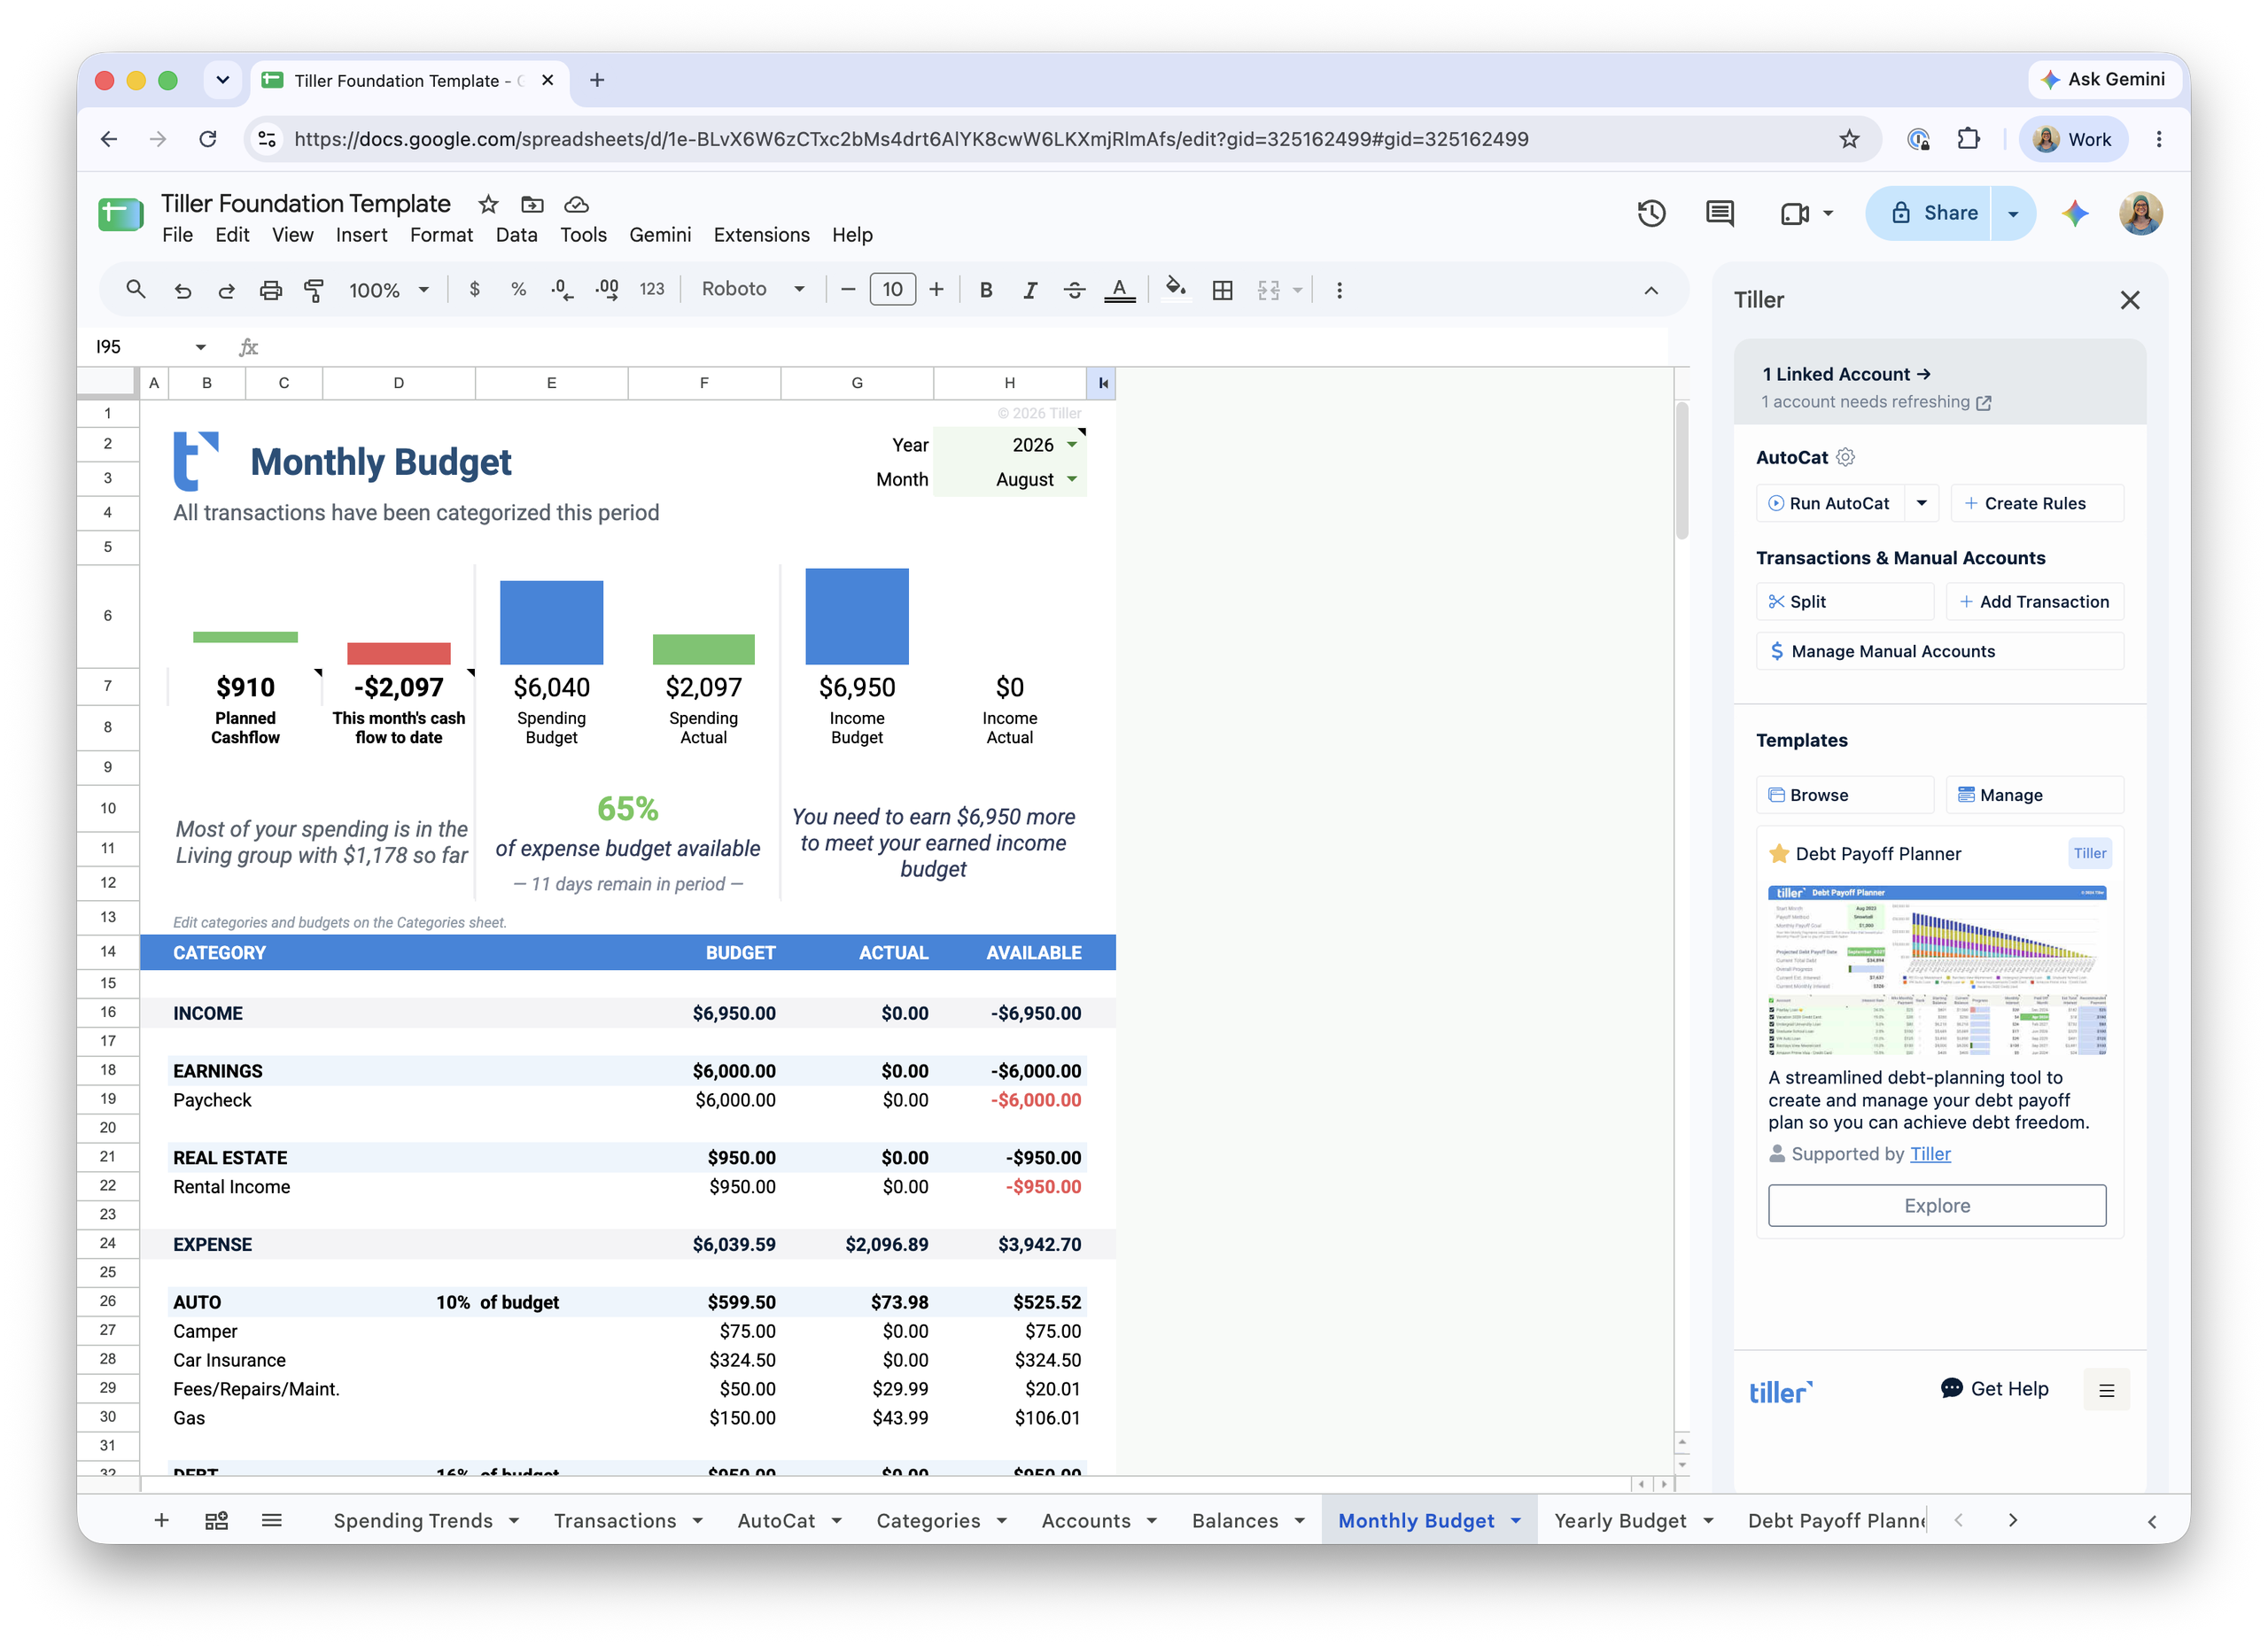Viewport: 2268px width, 1646px height.
Task: Open the Month August dropdown
Action: click(x=1072, y=479)
